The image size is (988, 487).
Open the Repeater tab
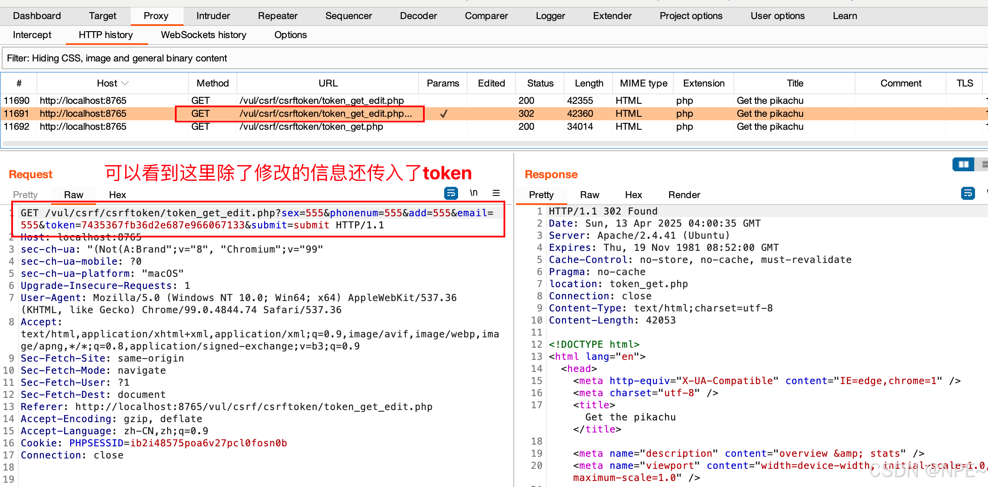(278, 16)
